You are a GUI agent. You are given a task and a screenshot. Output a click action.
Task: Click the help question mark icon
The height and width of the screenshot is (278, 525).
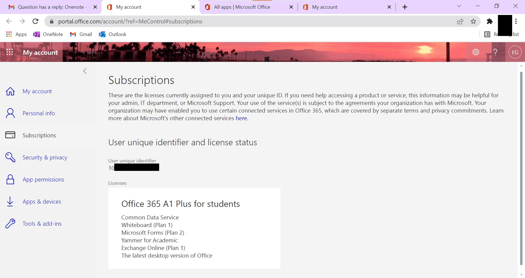pyautogui.click(x=495, y=52)
